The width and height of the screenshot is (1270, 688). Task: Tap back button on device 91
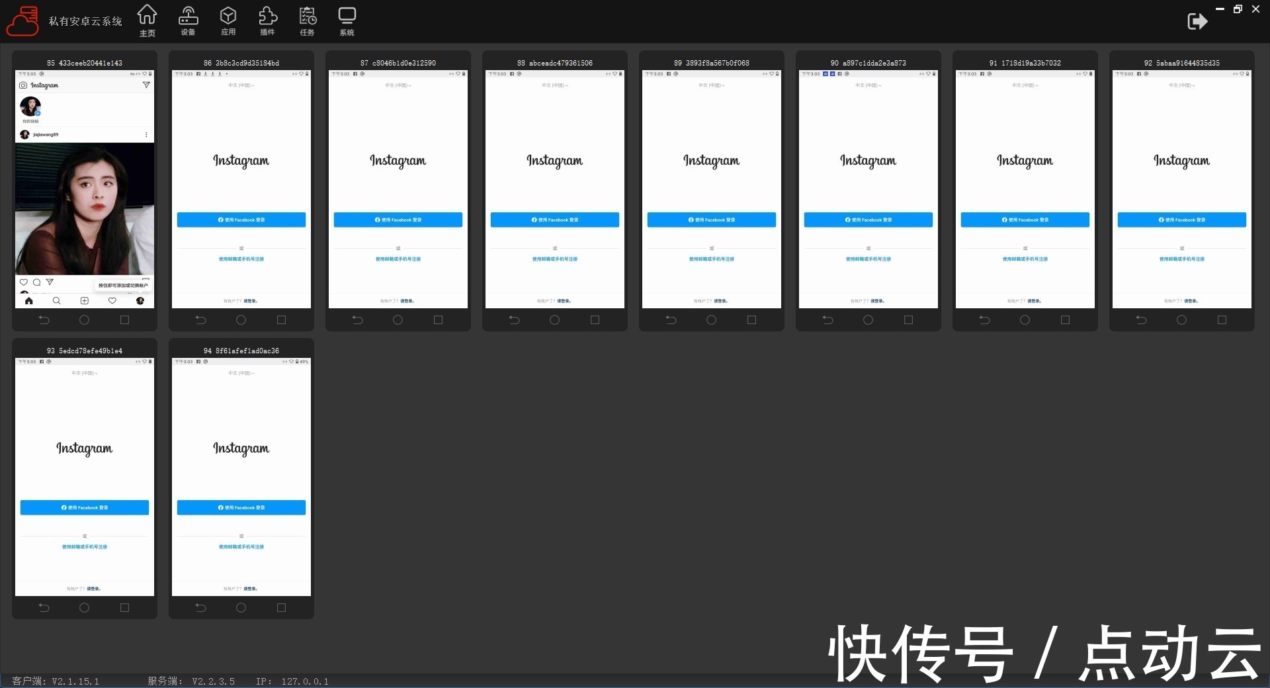(984, 320)
